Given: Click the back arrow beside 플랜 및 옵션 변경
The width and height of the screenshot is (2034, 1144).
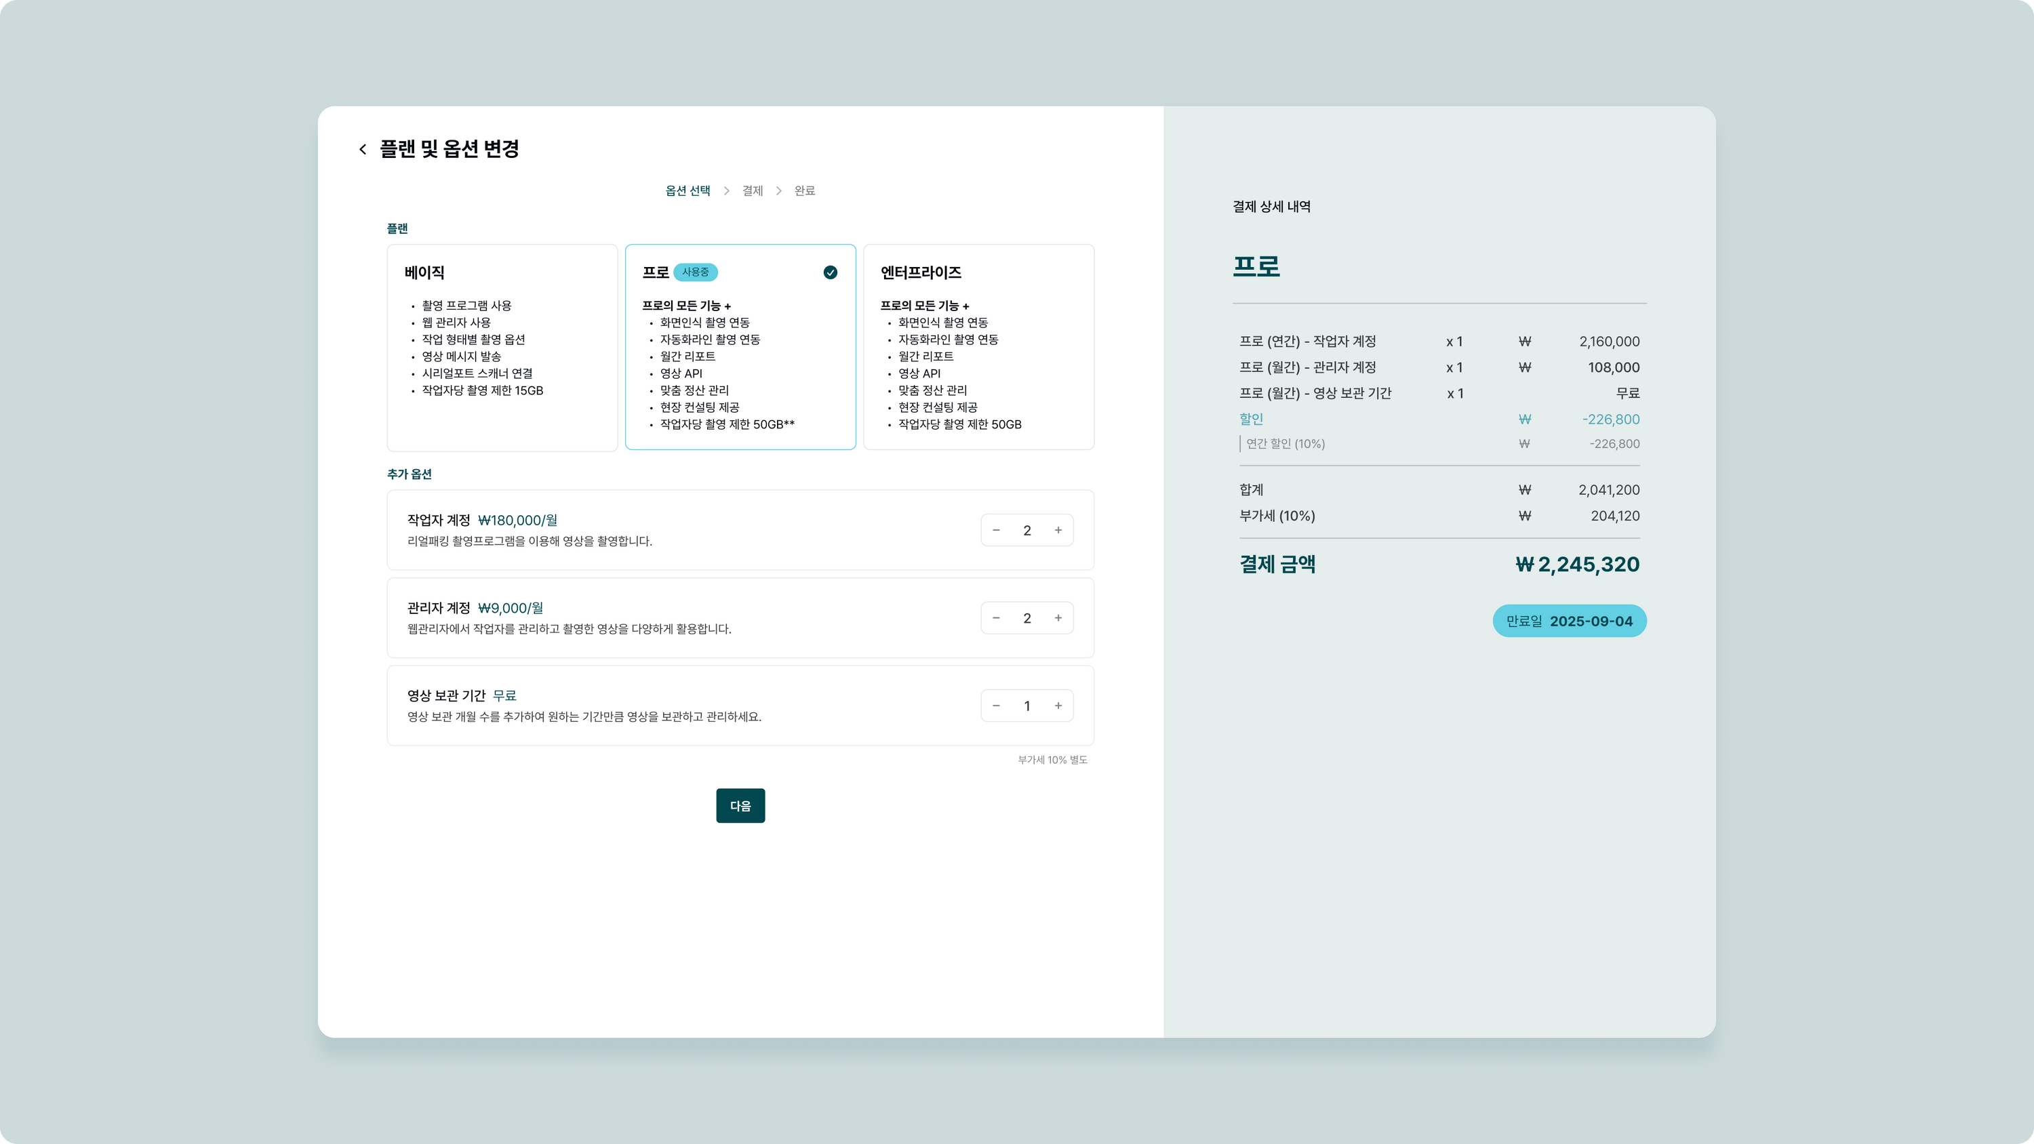Looking at the screenshot, I should (363, 149).
